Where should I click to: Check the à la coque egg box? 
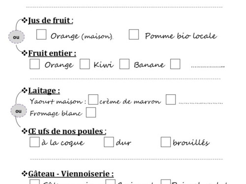click(x=34, y=142)
